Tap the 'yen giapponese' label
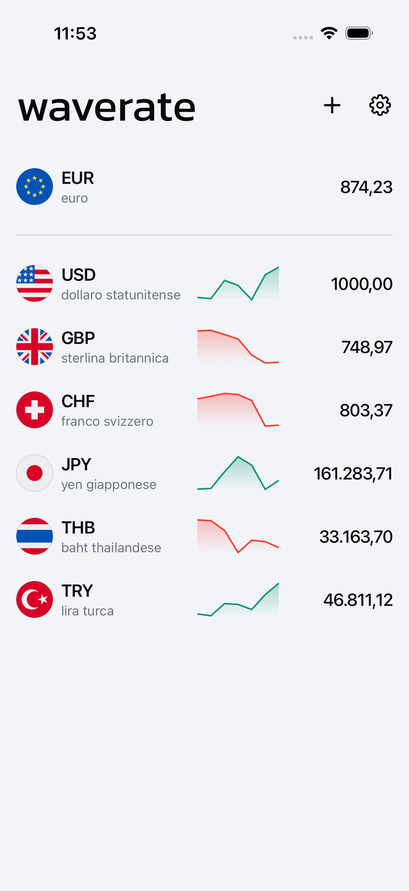The width and height of the screenshot is (409, 891). [109, 485]
